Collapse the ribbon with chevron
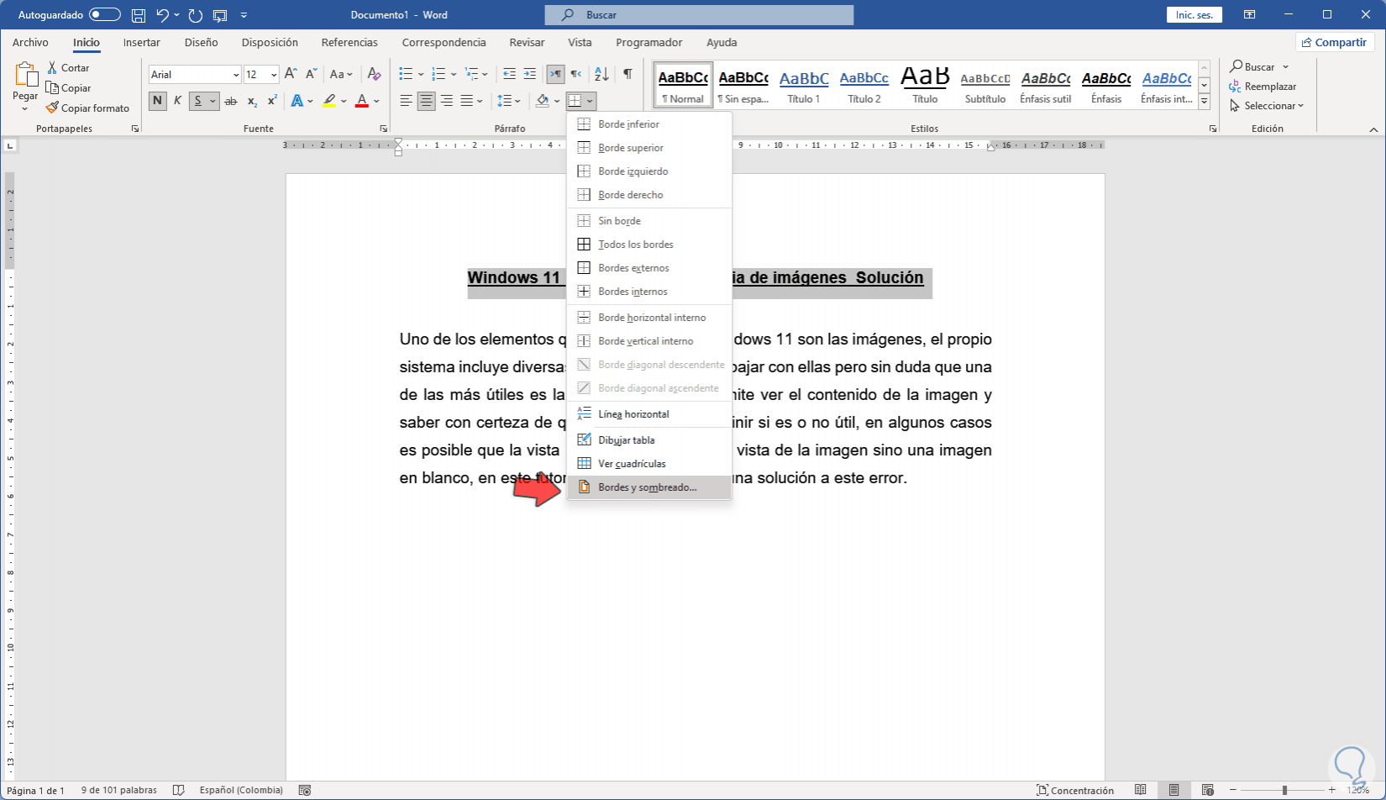Screen dimensions: 1386x800 [x=1374, y=129]
